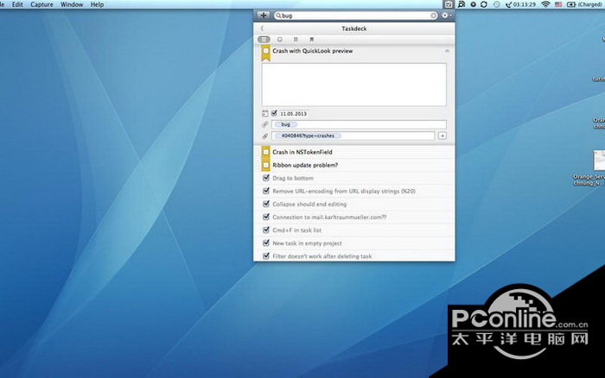Uncheck the 'Drag to bottom' task
This screenshot has width=605, height=378.
coord(266,178)
